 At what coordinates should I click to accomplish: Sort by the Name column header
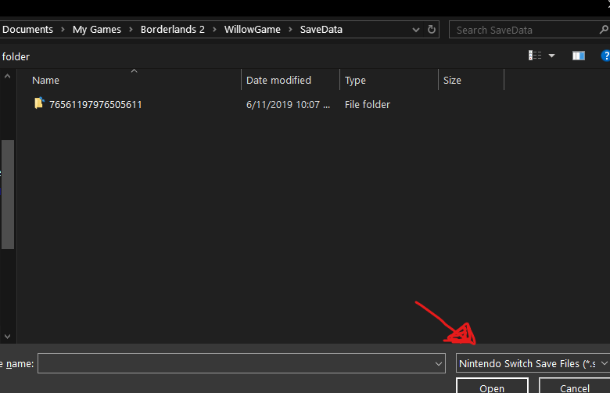click(x=129, y=80)
